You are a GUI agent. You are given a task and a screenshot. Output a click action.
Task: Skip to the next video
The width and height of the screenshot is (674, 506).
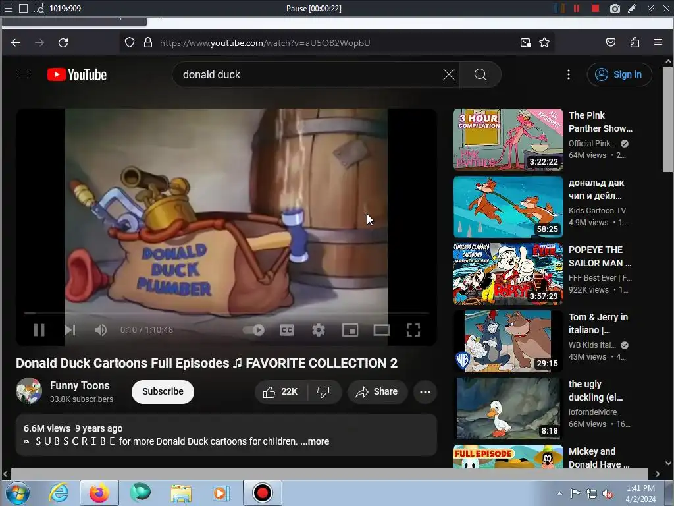(70, 330)
